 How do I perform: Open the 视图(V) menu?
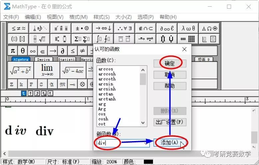point(55,17)
